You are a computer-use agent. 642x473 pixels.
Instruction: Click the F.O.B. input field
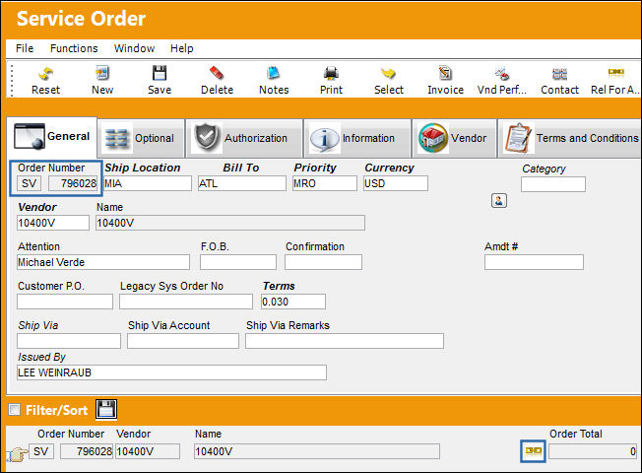pyautogui.click(x=238, y=262)
